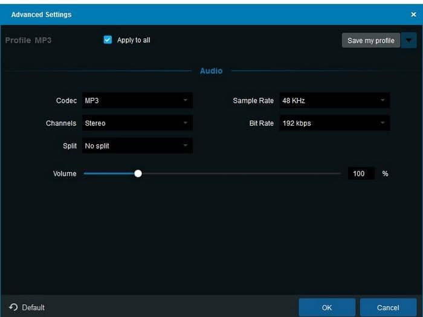This screenshot has width=423, height=317.
Task: Open the Channels dropdown showing Stereo
Action: 137,123
